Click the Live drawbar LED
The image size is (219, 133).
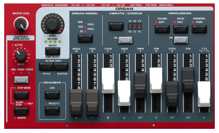[x=46, y=88]
